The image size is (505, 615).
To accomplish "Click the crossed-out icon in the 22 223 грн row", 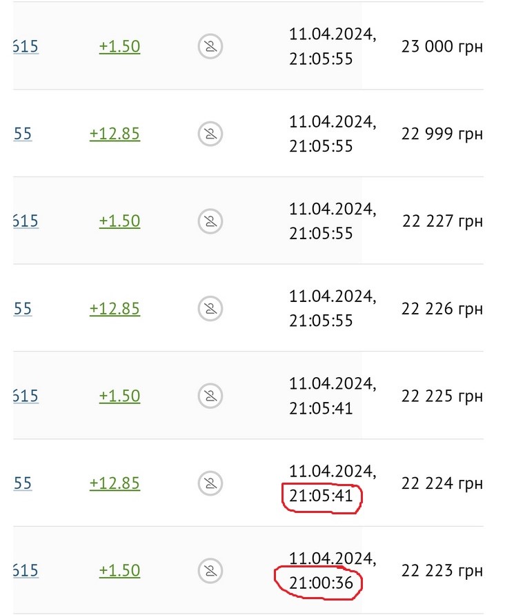I will click(x=210, y=571).
